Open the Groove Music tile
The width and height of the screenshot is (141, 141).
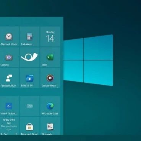click(x=50, y=78)
